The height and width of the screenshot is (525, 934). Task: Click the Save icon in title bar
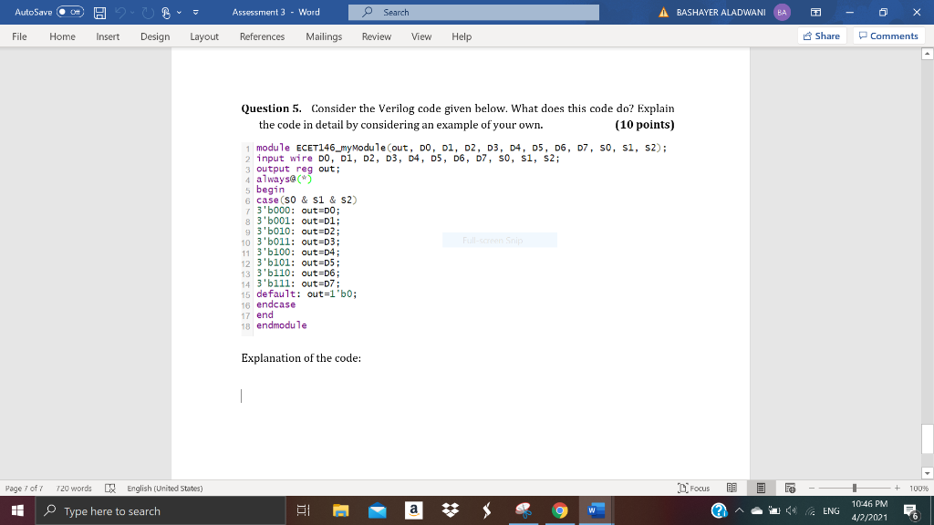point(100,13)
